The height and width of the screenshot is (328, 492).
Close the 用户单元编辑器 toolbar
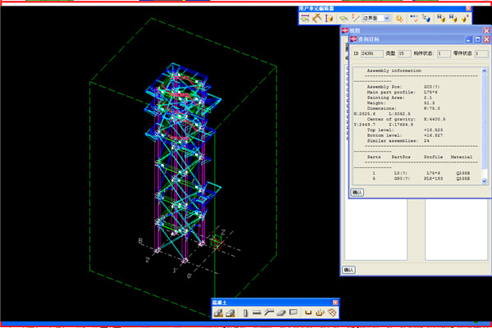click(468, 7)
